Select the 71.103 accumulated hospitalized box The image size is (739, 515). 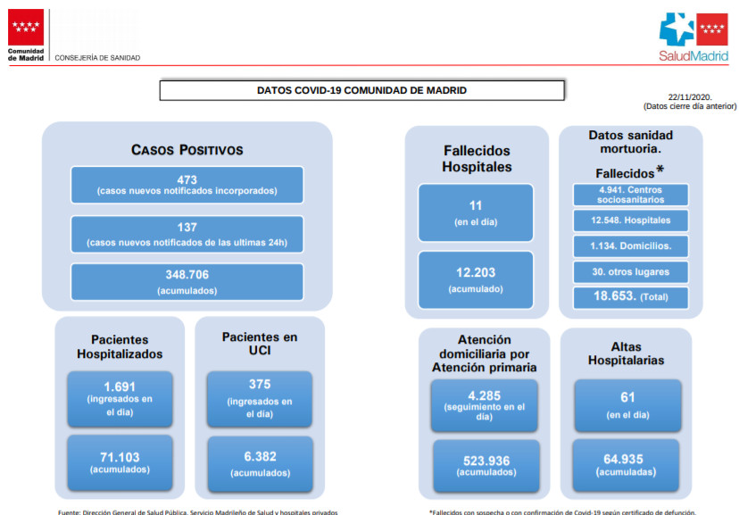120,461
